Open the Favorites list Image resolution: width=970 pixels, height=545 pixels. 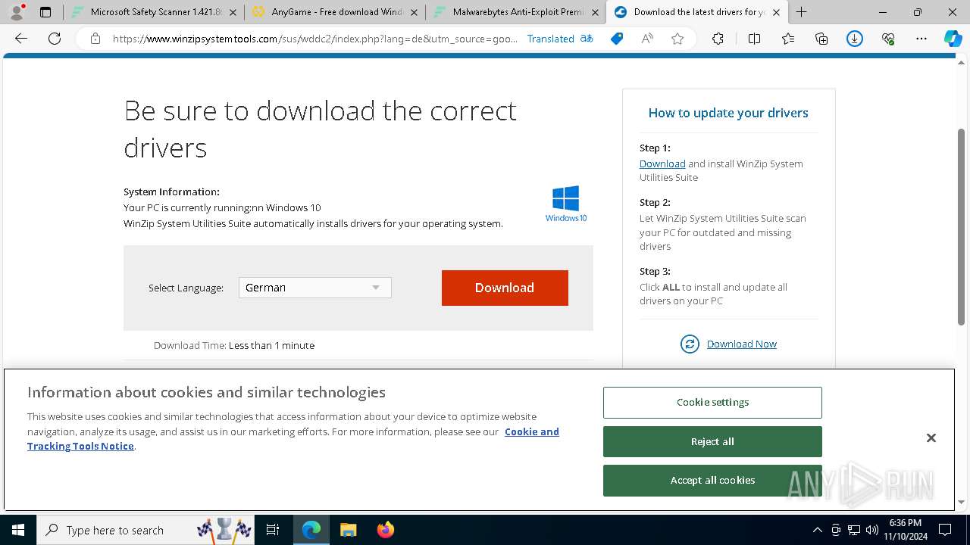pyautogui.click(x=788, y=39)
